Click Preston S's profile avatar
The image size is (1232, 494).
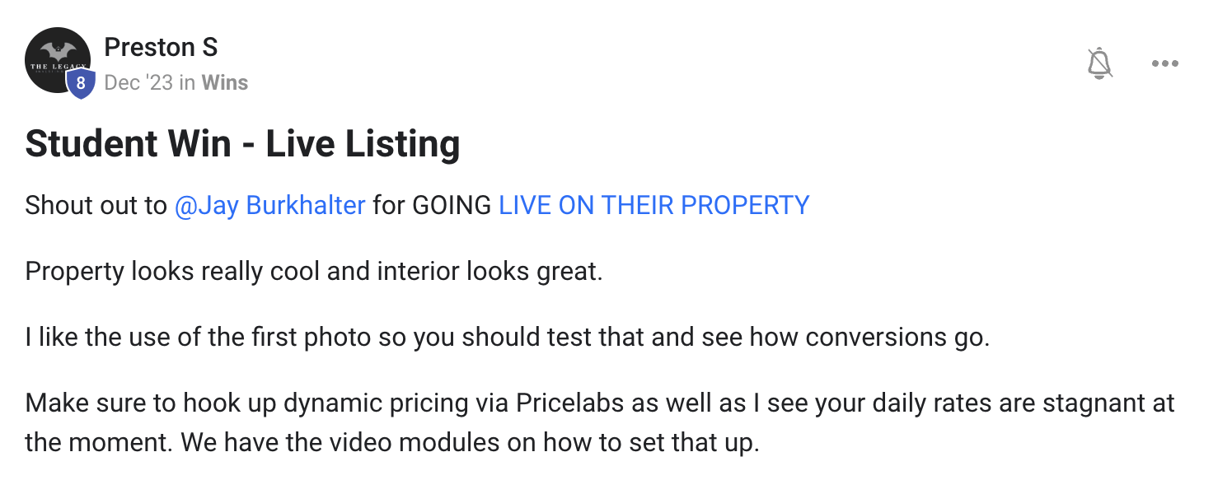point(56,59)
